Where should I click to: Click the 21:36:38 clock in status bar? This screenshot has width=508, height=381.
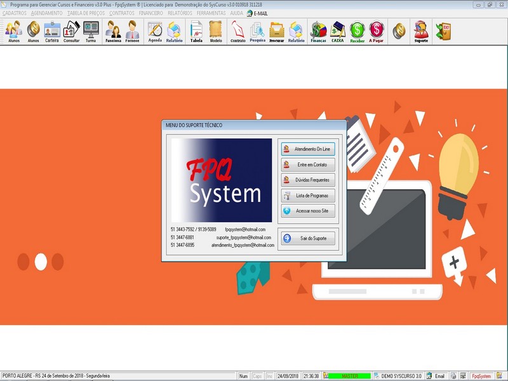(311, 376)
